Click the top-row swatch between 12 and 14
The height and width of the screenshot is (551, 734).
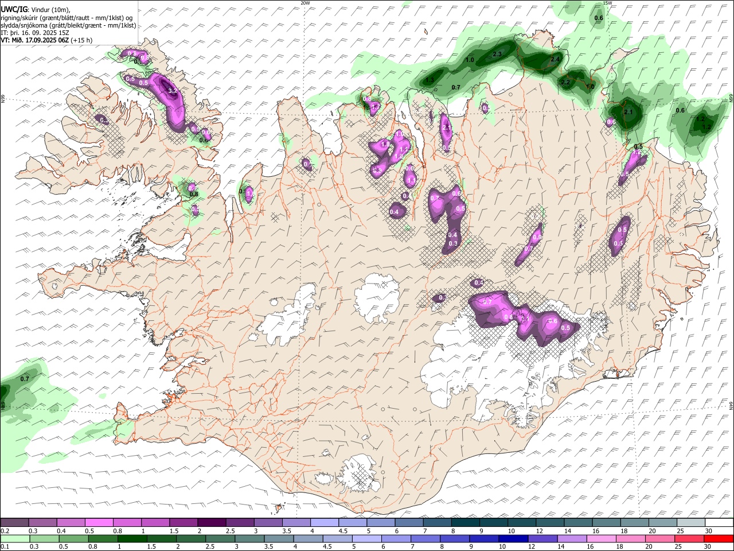click(x=550, y=523)
